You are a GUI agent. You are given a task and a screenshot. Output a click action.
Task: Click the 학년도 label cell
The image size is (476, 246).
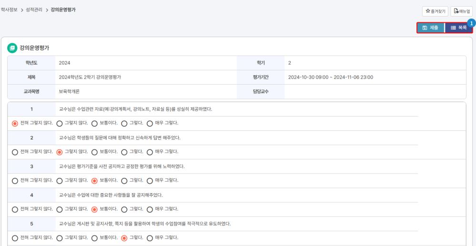(x=31, y=63)
